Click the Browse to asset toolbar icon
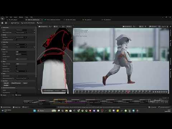The image size is (172, 129). click(x=6, y=23)
